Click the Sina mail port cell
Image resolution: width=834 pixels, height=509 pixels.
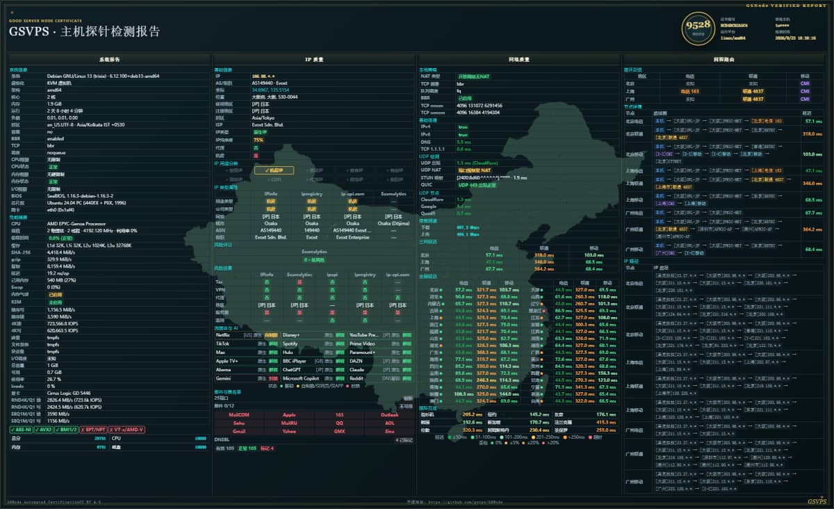tap(389, 431)
